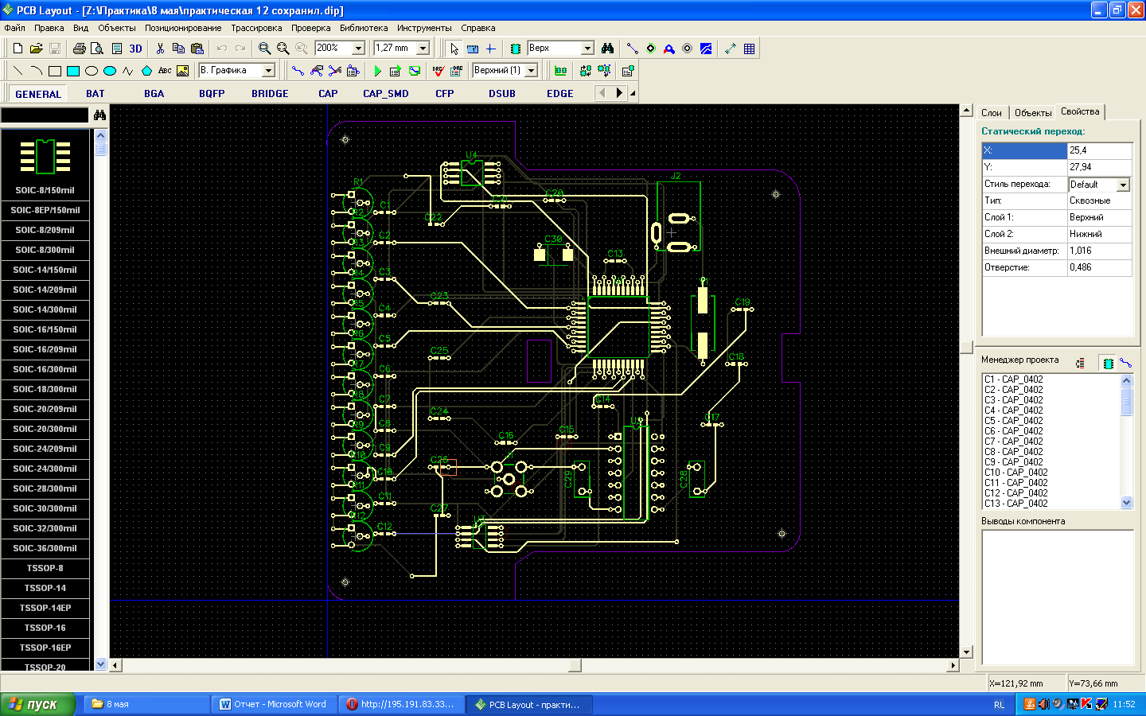Open the Файл menu

click(15, 28)
